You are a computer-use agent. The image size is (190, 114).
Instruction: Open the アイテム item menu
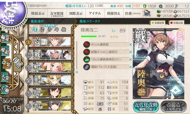(95, 13)
